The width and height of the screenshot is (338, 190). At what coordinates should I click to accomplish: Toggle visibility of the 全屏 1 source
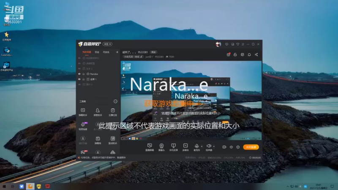point(79,79)
